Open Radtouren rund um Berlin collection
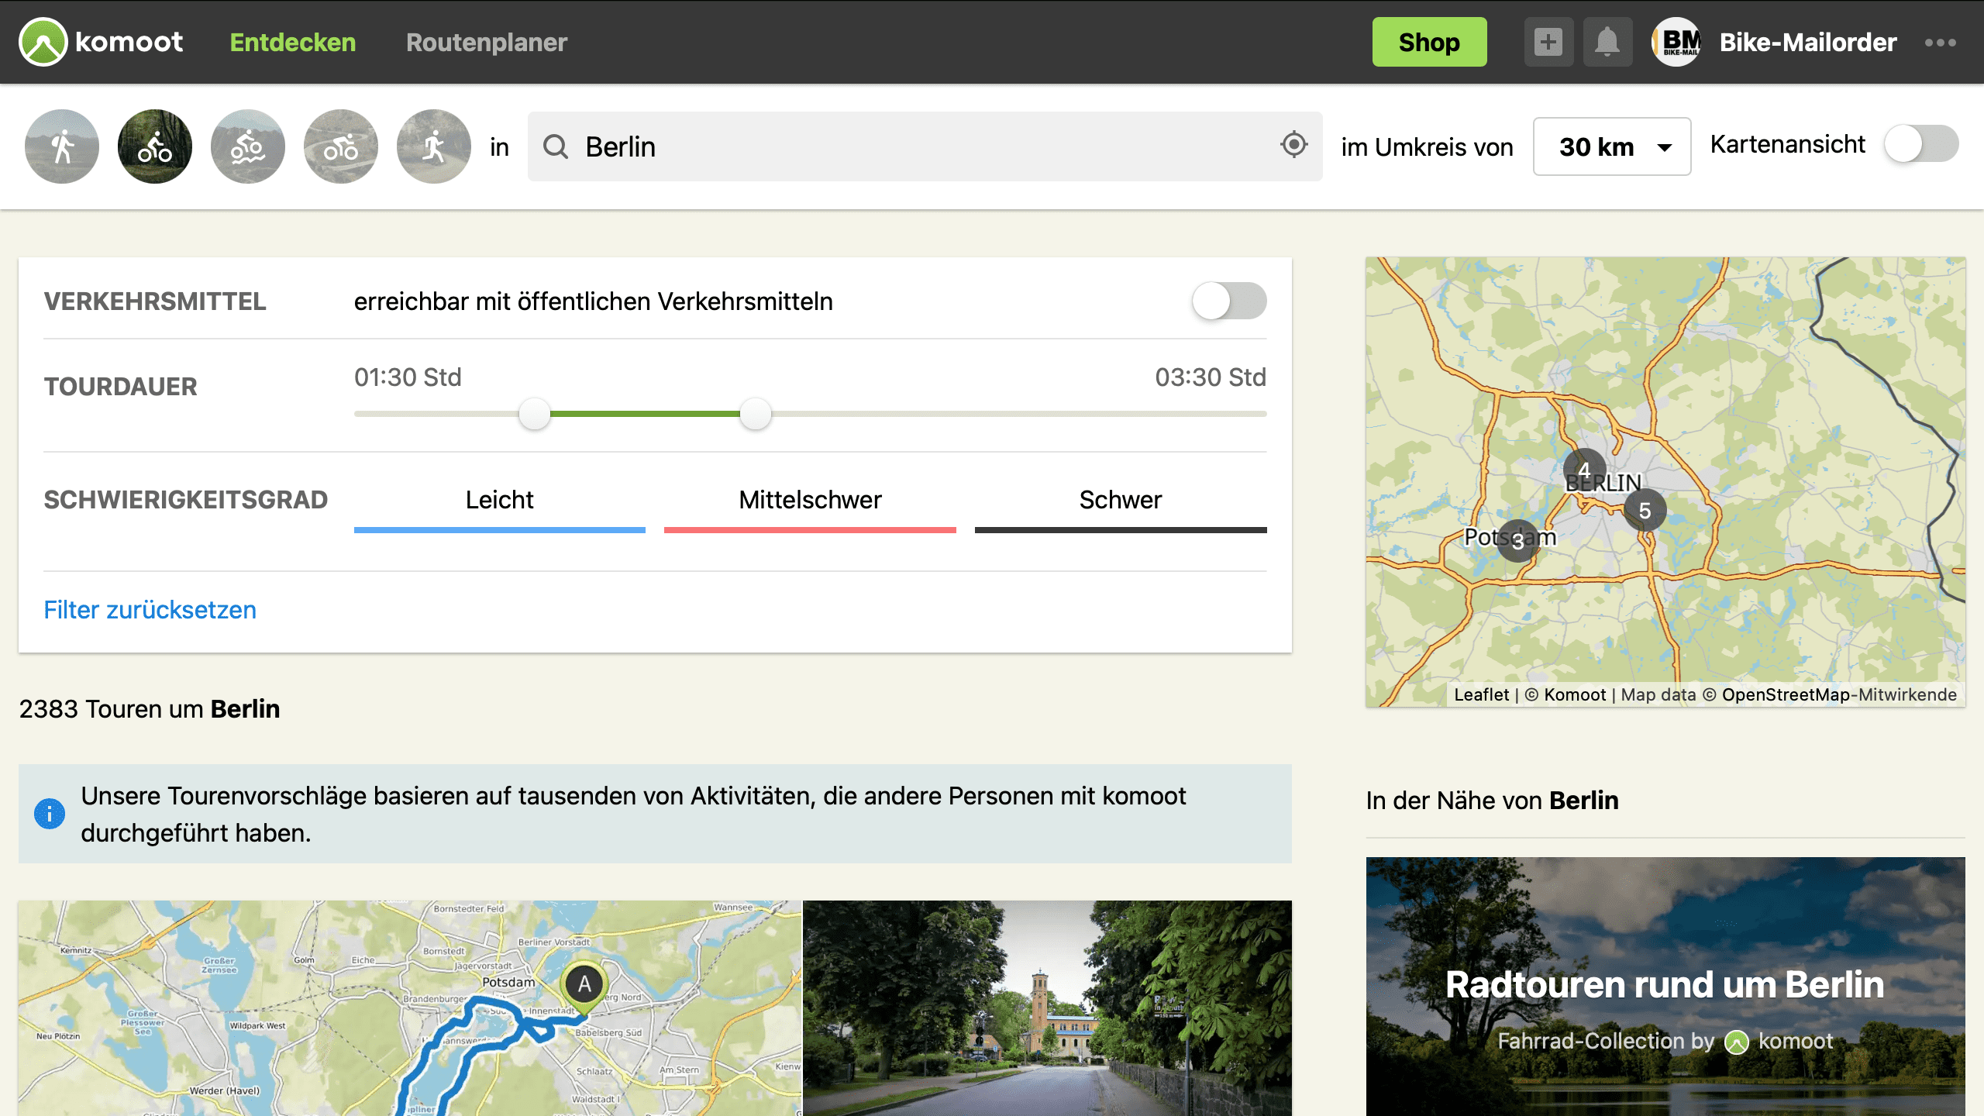The image size is (1984, 1116). point(1665,987)
